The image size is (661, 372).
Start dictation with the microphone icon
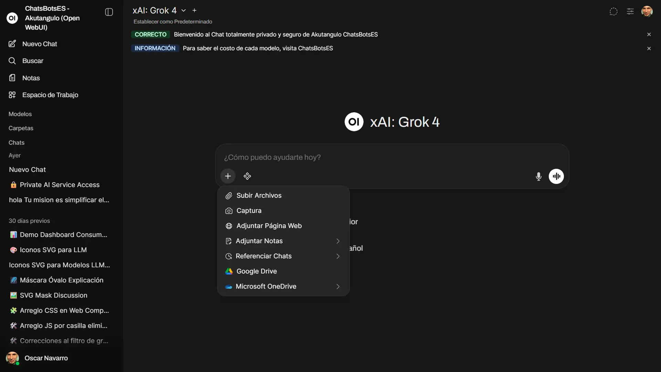click(x=539, y=177)
